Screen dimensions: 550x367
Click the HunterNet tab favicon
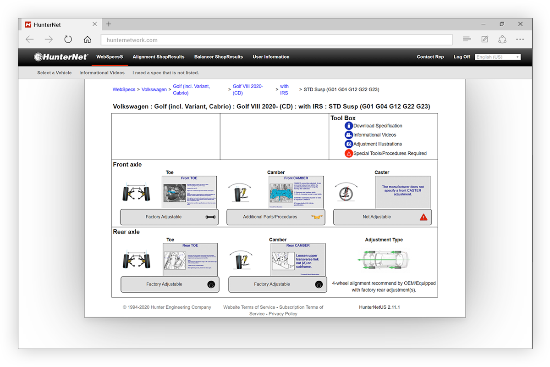[x=28, y=24]
